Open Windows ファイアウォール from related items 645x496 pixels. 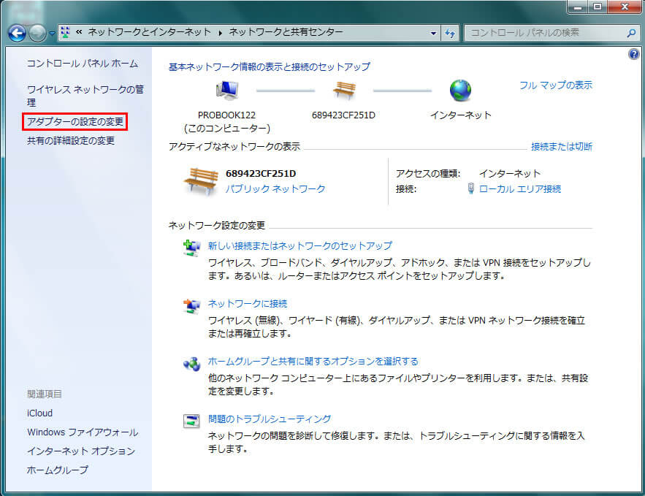82,432
